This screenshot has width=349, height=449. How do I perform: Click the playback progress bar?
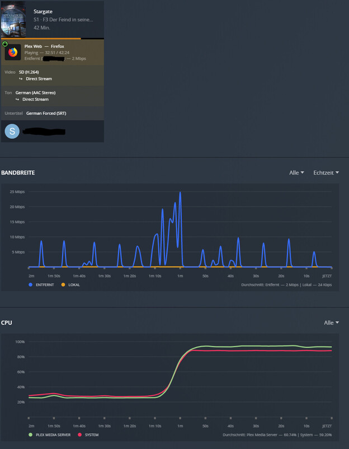[x=53, y=39]
